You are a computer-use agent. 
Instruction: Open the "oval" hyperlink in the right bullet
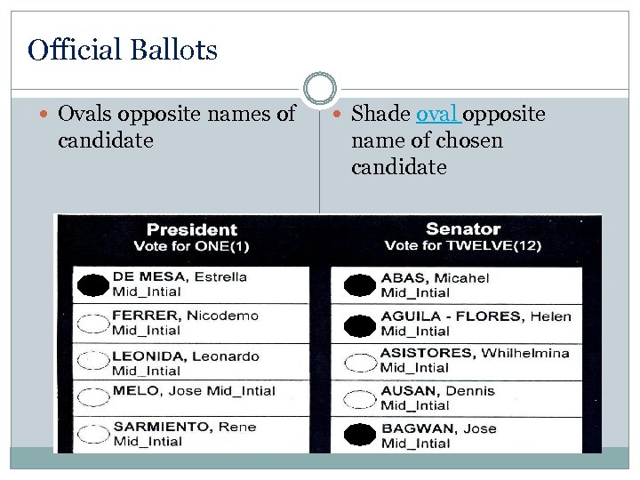pyautogui.click(x=437, y=114)
